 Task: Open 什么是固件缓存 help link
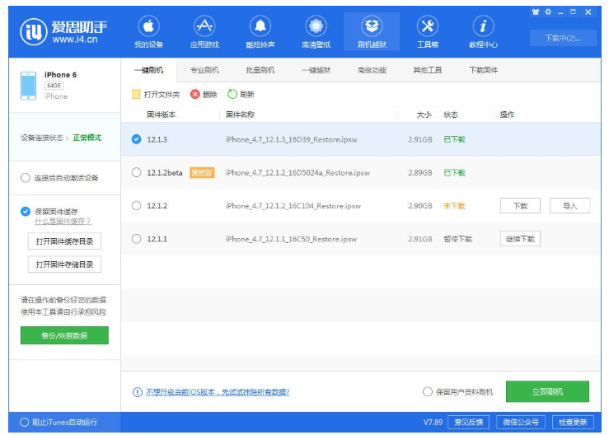(63, 222)
